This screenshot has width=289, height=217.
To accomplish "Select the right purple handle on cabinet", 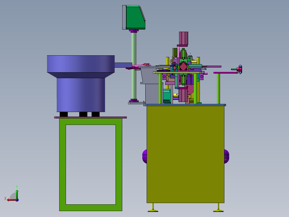I will [227, 156].
